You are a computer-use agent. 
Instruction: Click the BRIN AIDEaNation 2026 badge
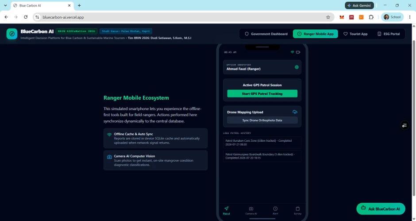[77, 31]
